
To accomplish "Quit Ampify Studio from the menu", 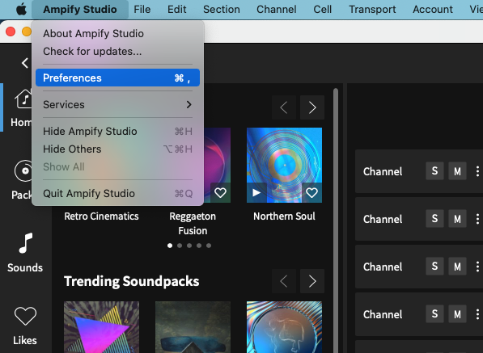I will tap(117, 193).
